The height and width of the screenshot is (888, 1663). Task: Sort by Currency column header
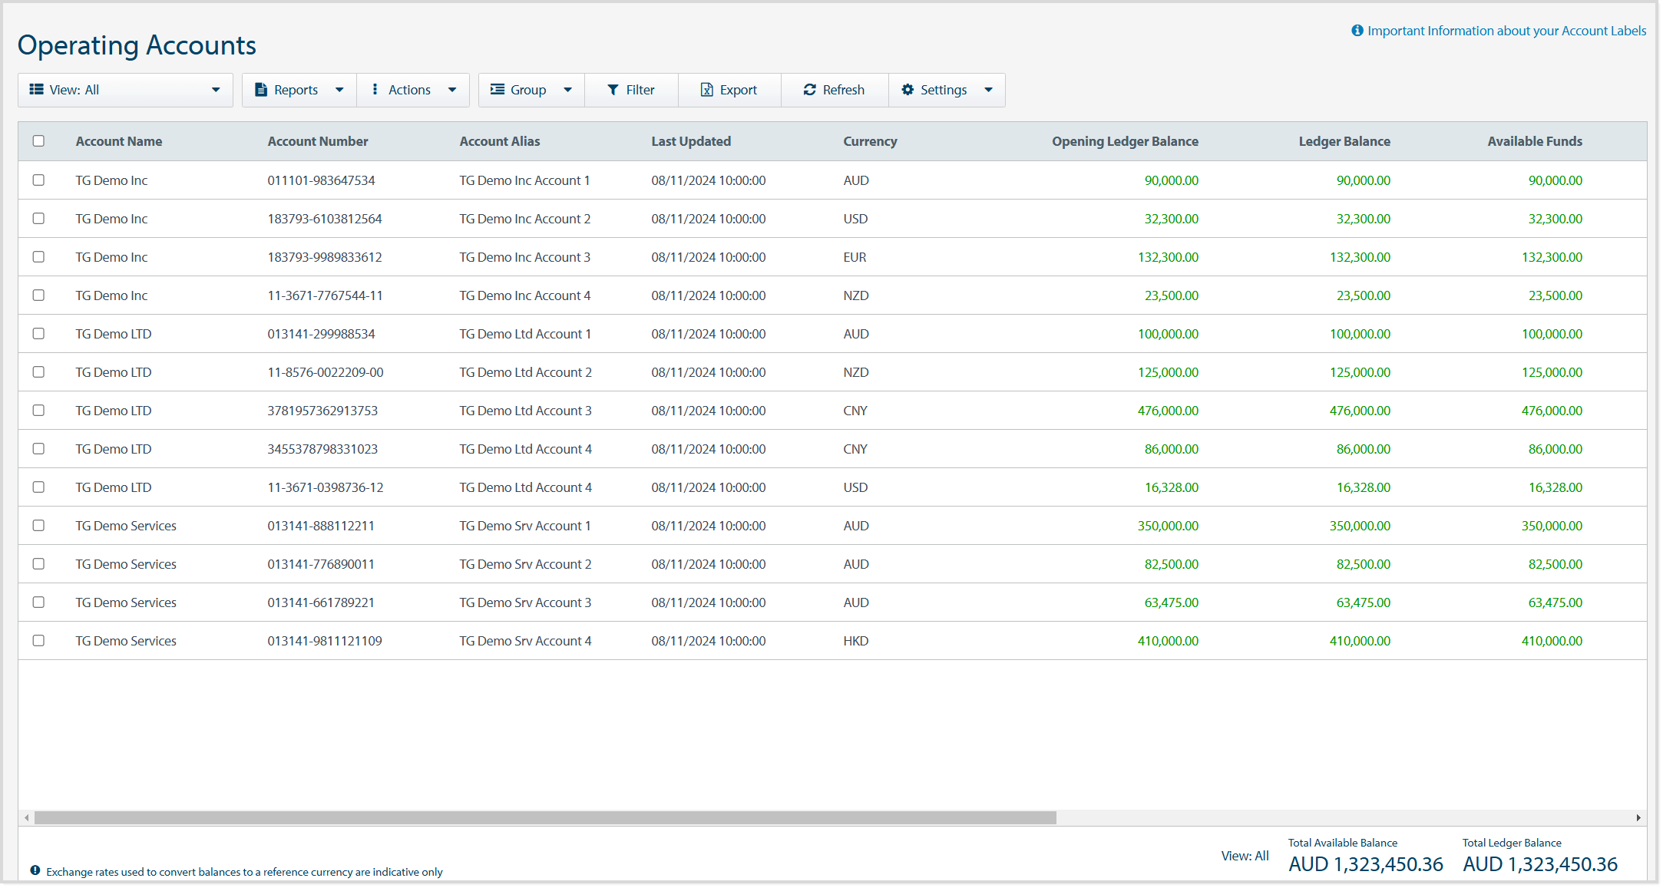click(870, 141)
